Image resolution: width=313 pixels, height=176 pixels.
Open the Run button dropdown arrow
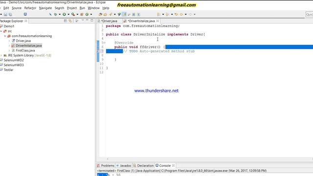(x=68, y=14)
